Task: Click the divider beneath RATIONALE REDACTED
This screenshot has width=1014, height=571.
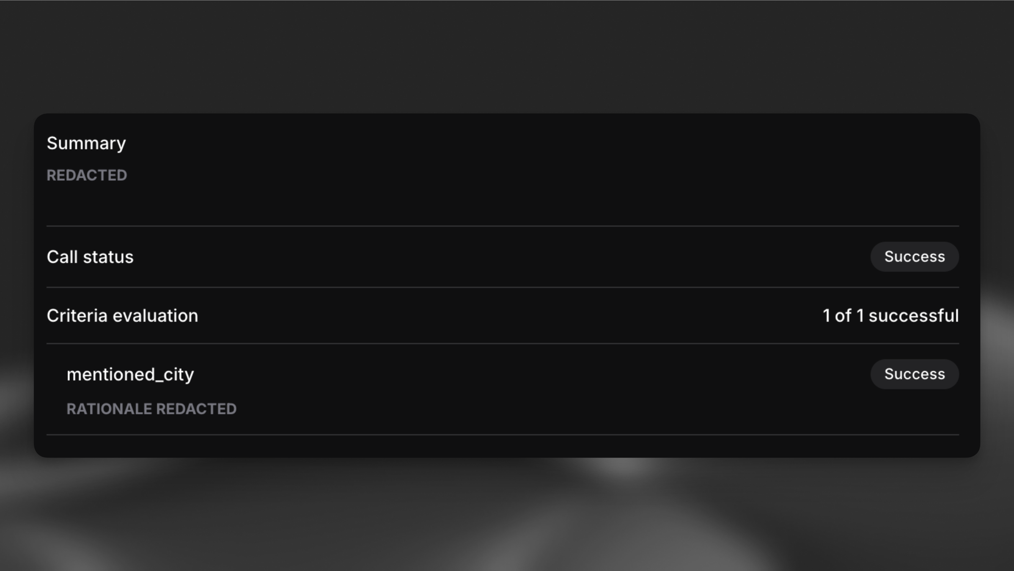Action: click(503, 435)
